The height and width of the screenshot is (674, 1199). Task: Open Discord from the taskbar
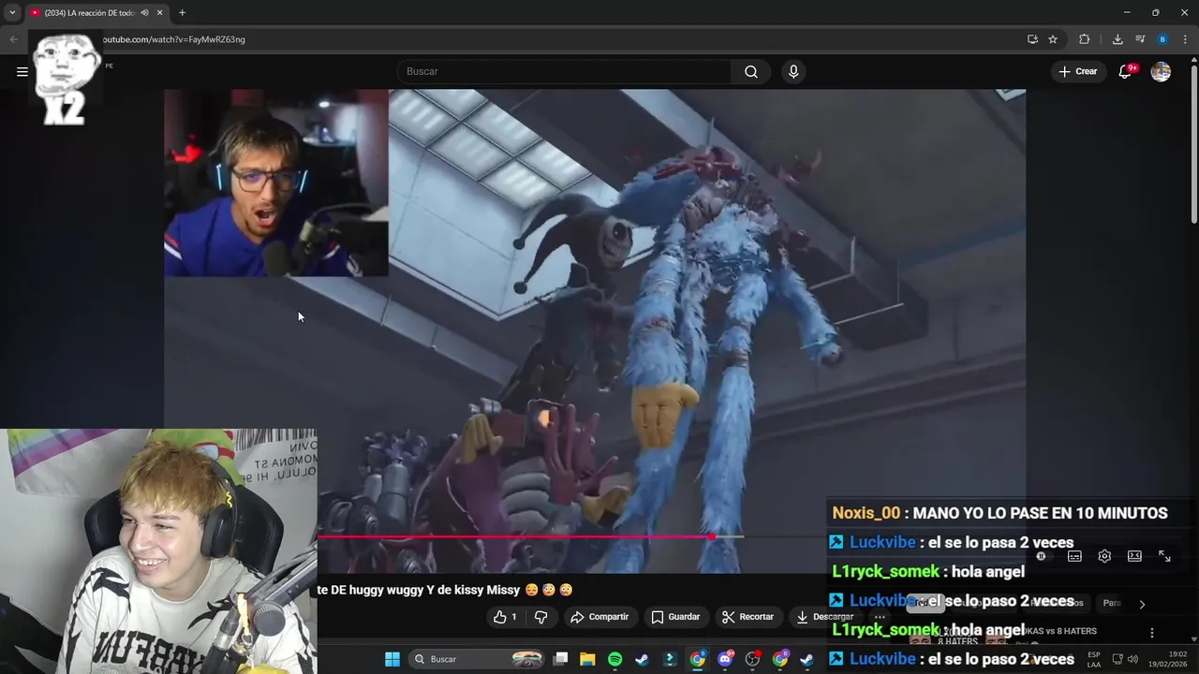725,659
